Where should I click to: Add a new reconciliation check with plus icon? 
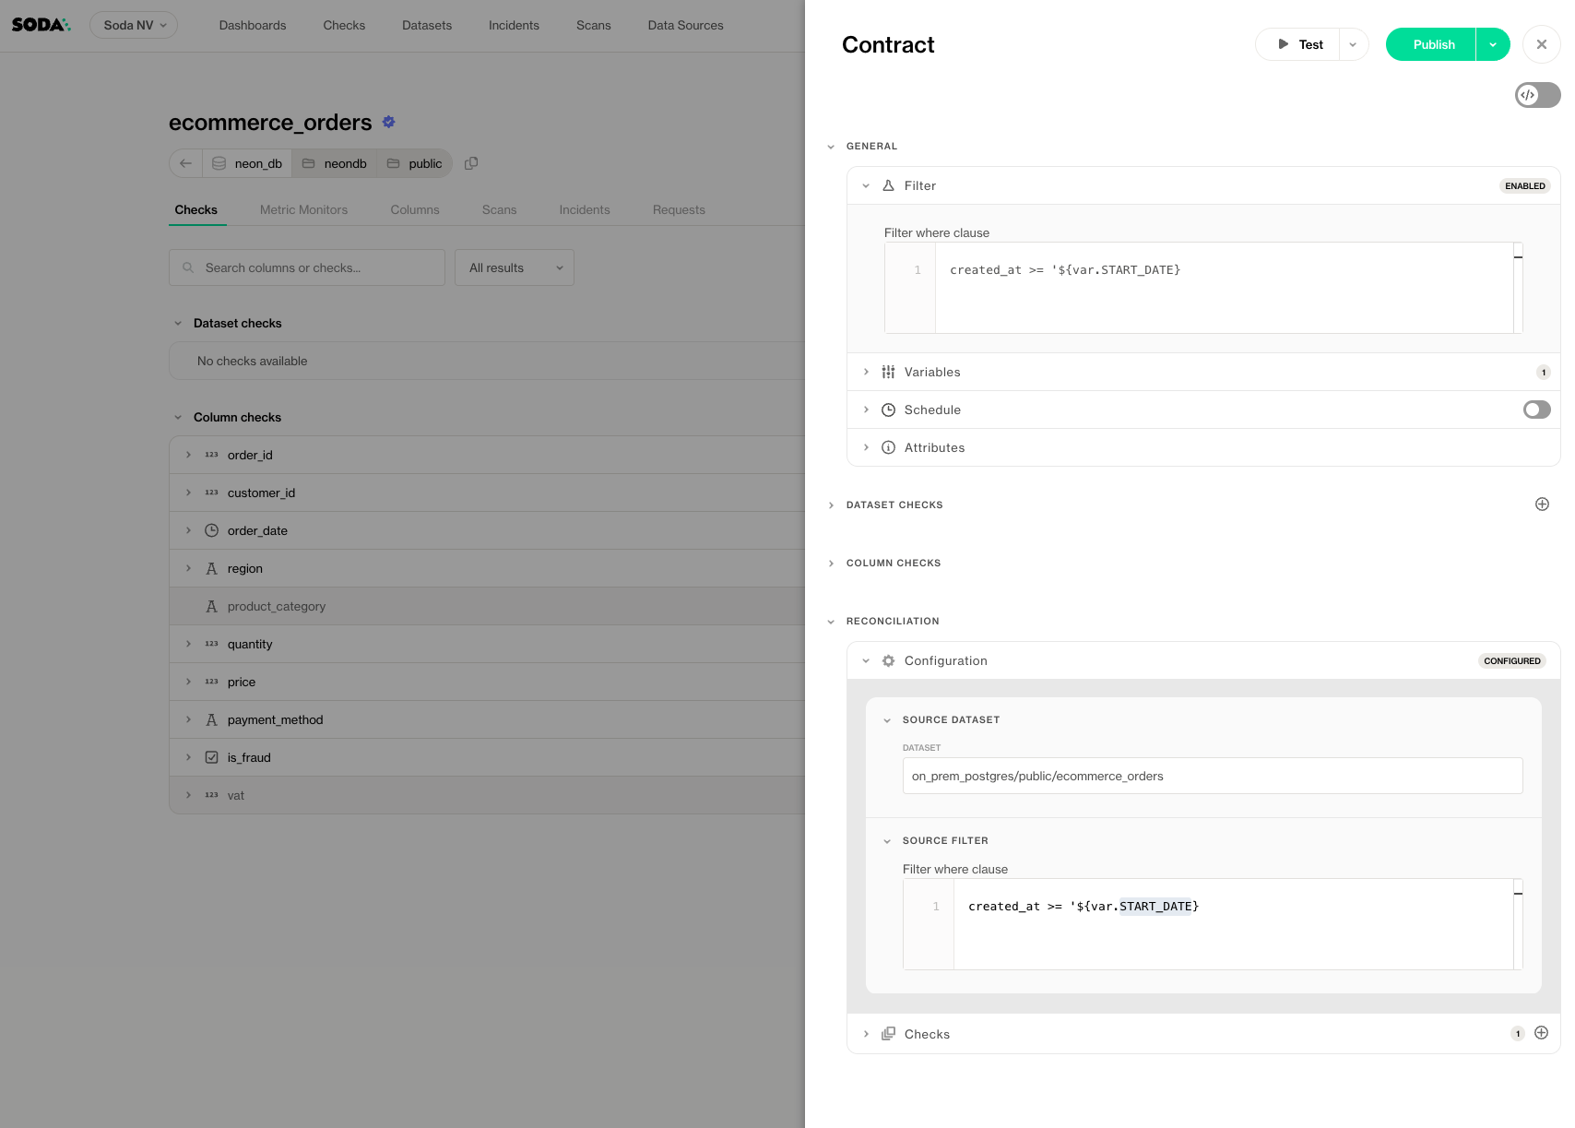tap(1541, 1033)
